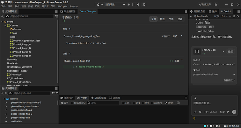Switch to the 动画图 tab
Viewport: 241px width, 128px height.
[x=115, y=98]
